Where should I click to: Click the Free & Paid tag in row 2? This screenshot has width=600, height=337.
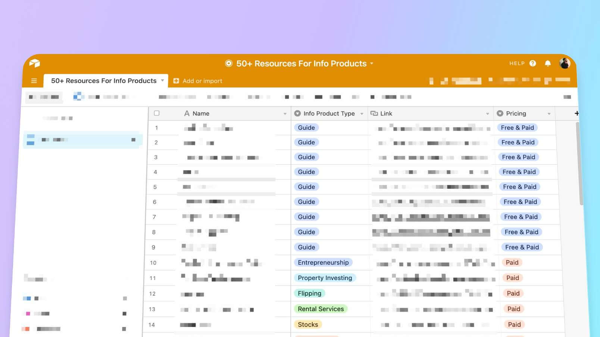pyautogui.click(x=518, y=142)
